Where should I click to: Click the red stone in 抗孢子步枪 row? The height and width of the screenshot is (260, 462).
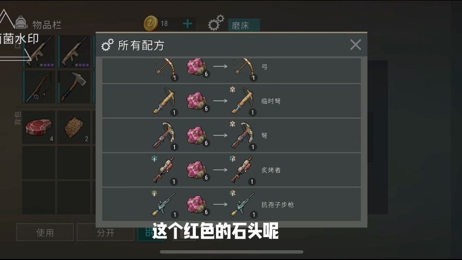coord(197,204)
